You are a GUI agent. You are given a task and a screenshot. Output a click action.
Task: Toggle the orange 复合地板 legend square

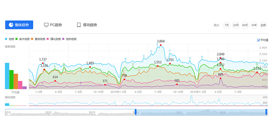tap(32, 39)
